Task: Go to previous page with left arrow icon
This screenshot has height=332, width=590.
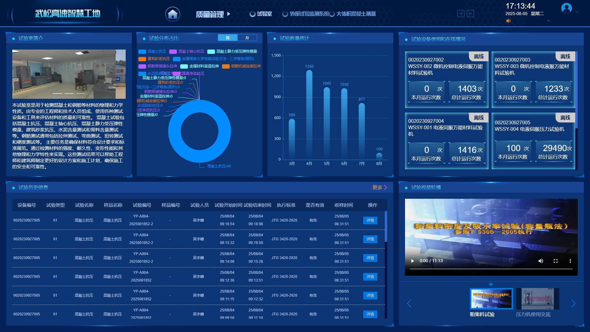Action: coord(461,14)
